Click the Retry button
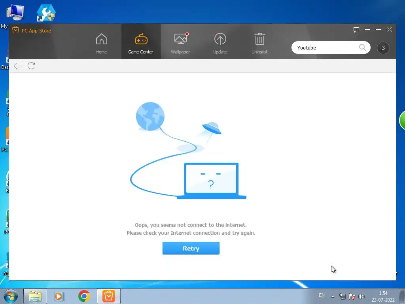Image resolution: width=405 pixels, height=304 pixels. click(x=191, y=248)
